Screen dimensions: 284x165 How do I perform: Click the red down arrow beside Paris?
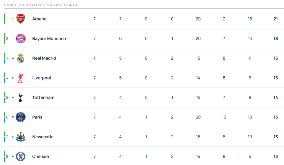point(13,117)
